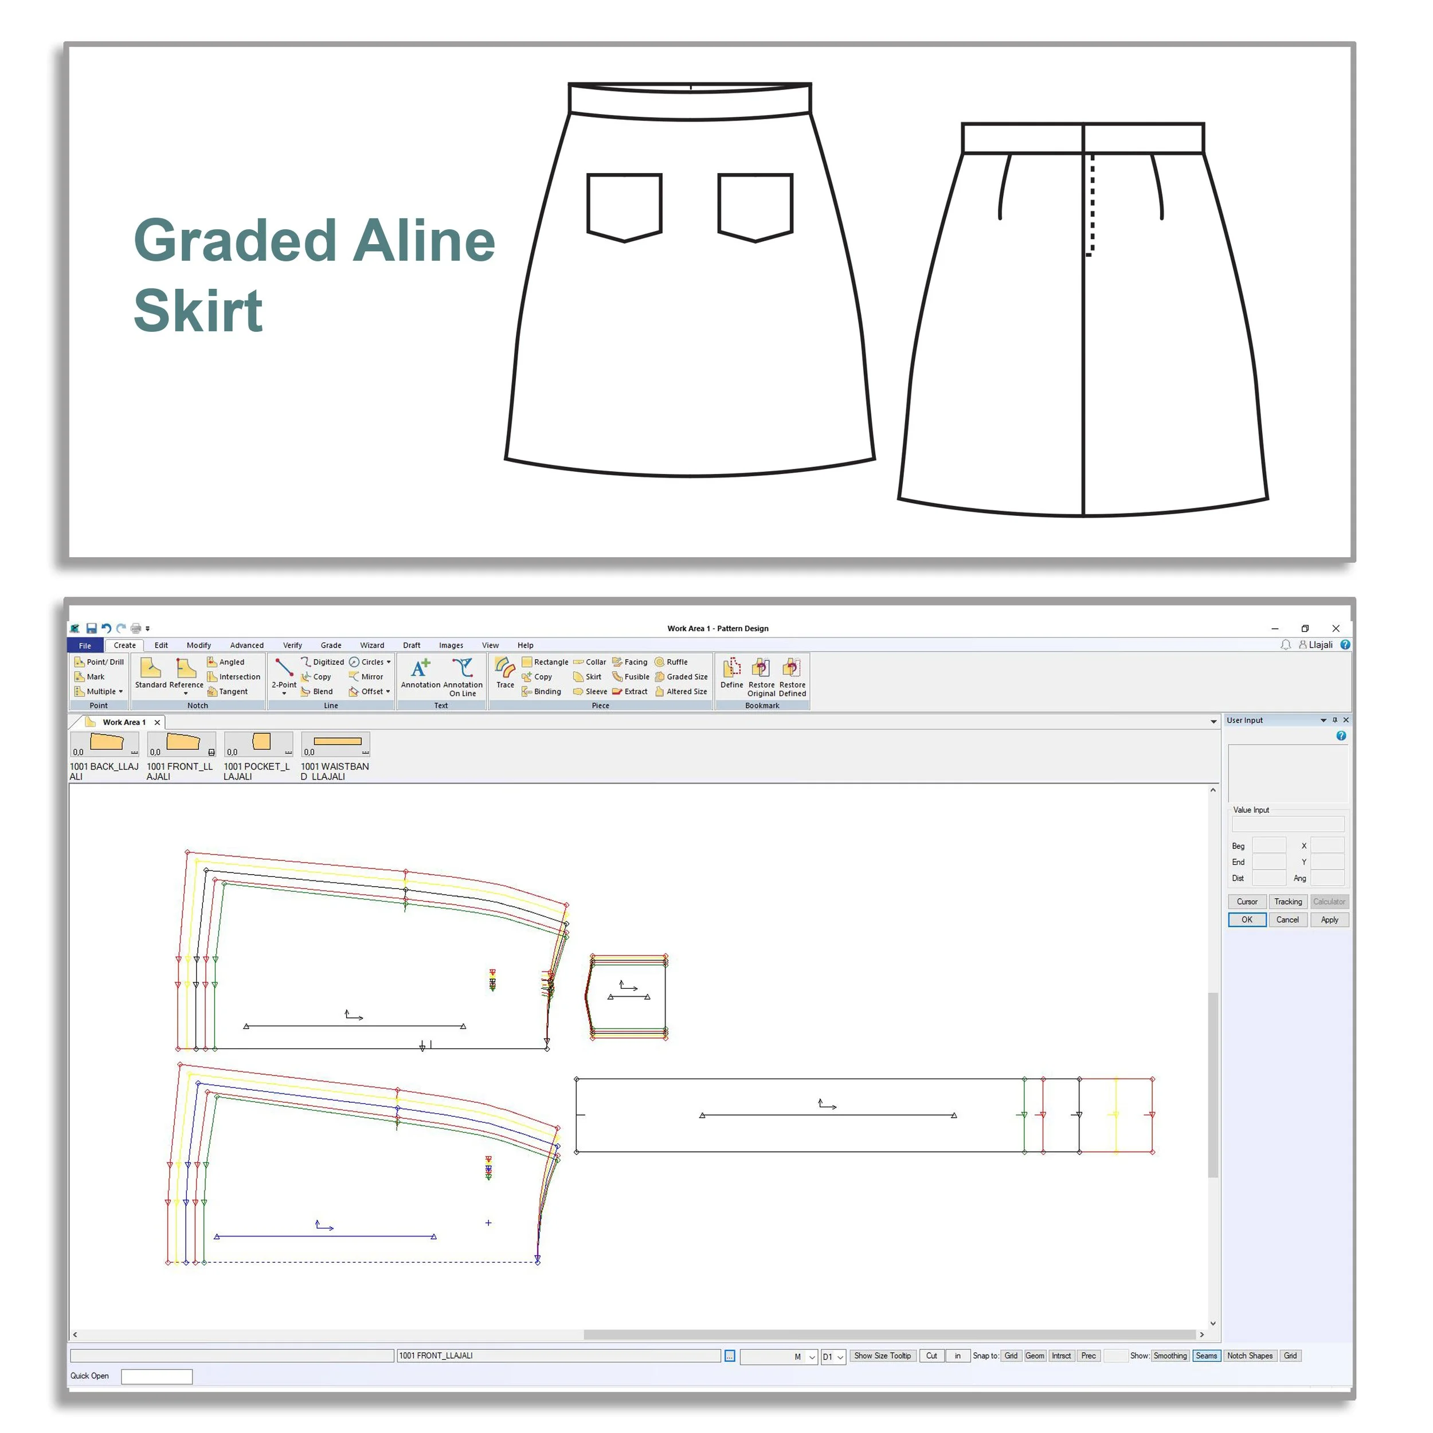Toggle Show Seams
1433x1433 pixels.
[x=1207, y=1356]
